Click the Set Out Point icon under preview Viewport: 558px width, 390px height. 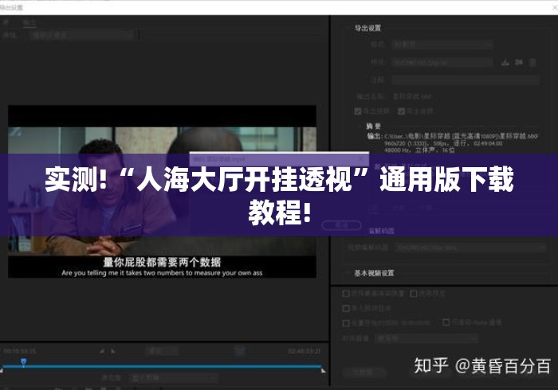[113, 351]
